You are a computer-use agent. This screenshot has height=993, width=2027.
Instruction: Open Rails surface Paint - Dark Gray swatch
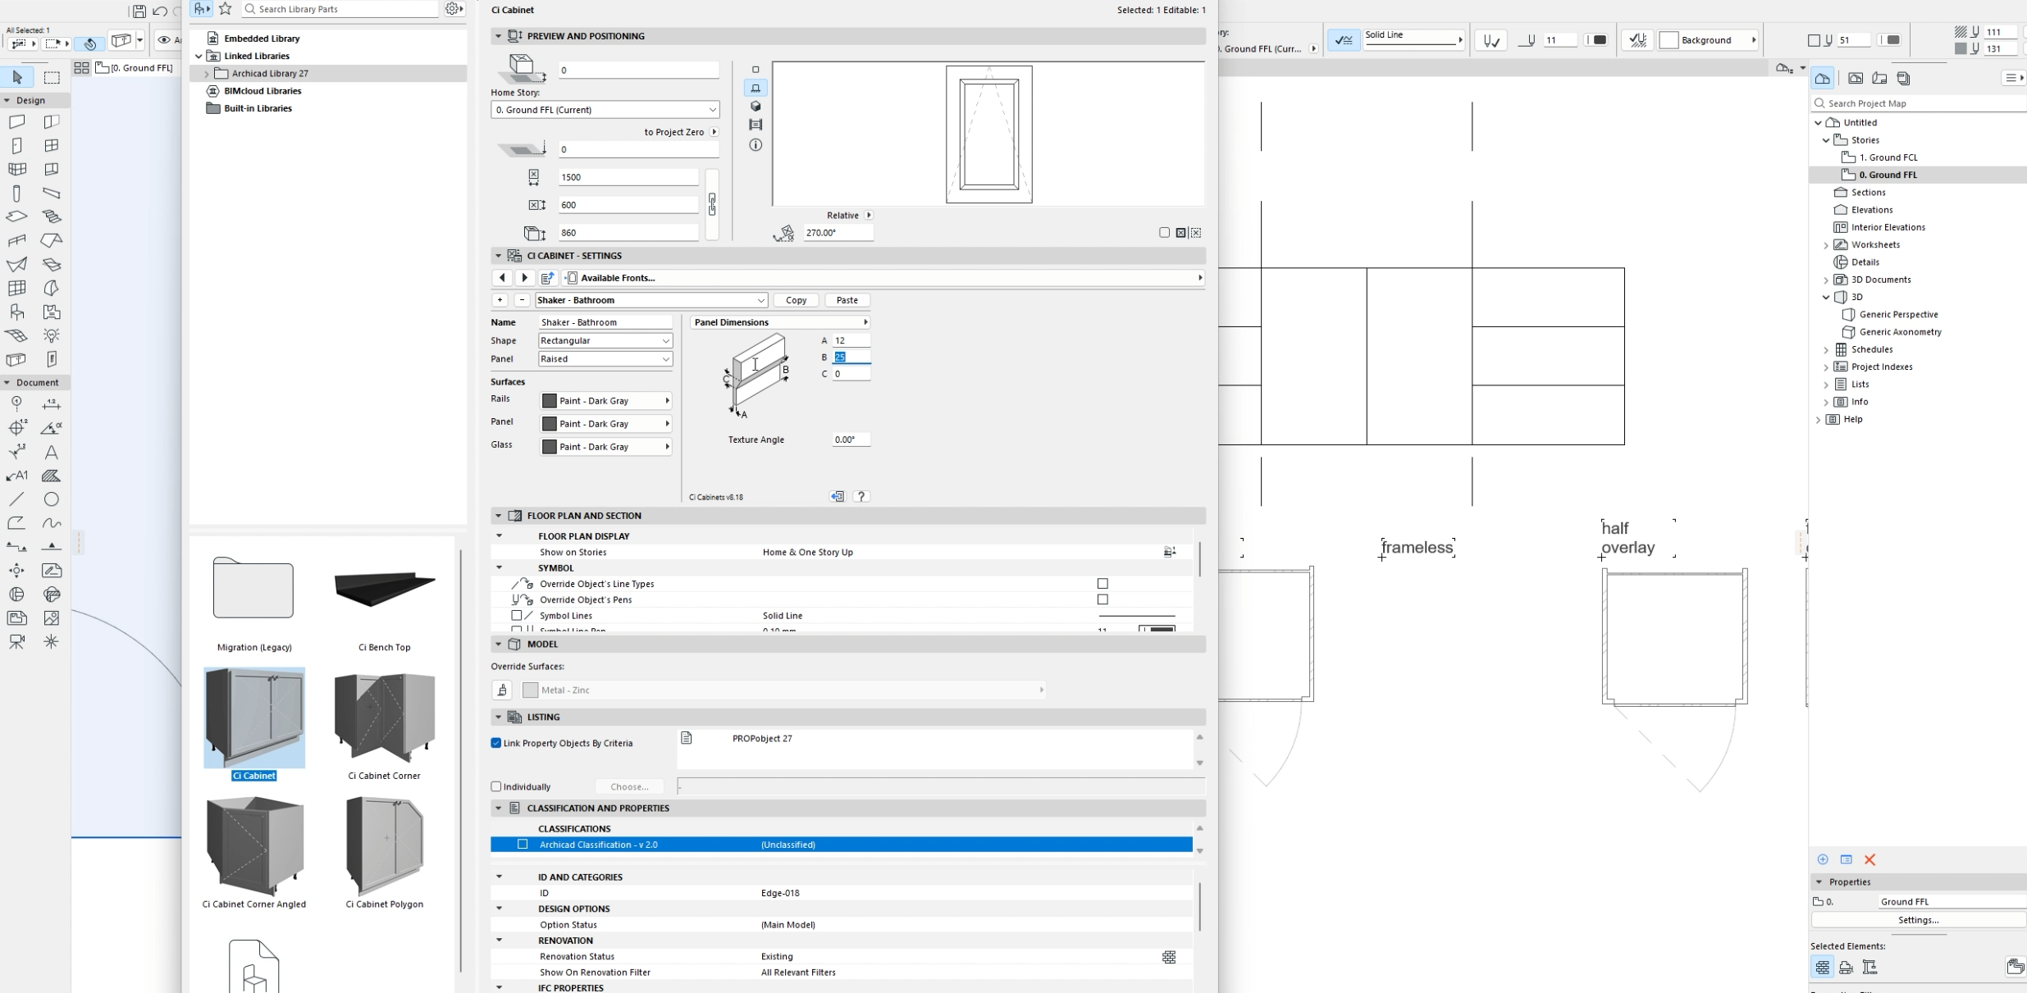(605, 401)
